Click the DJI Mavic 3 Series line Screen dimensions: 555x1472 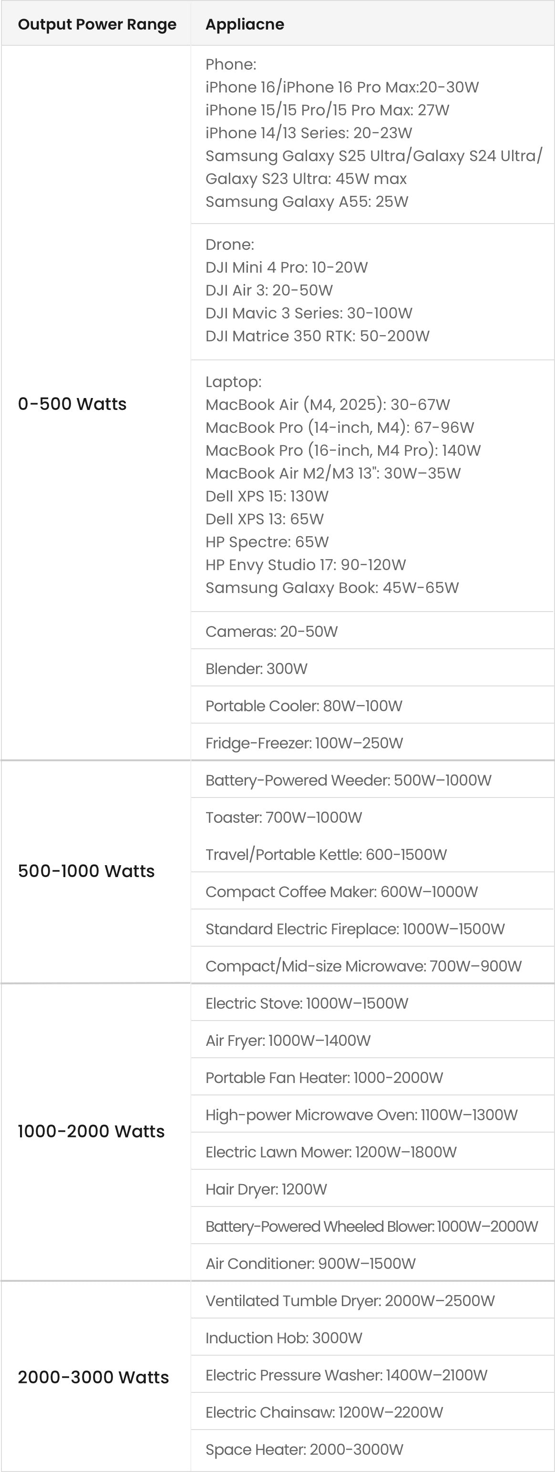(x=308, y=313)
